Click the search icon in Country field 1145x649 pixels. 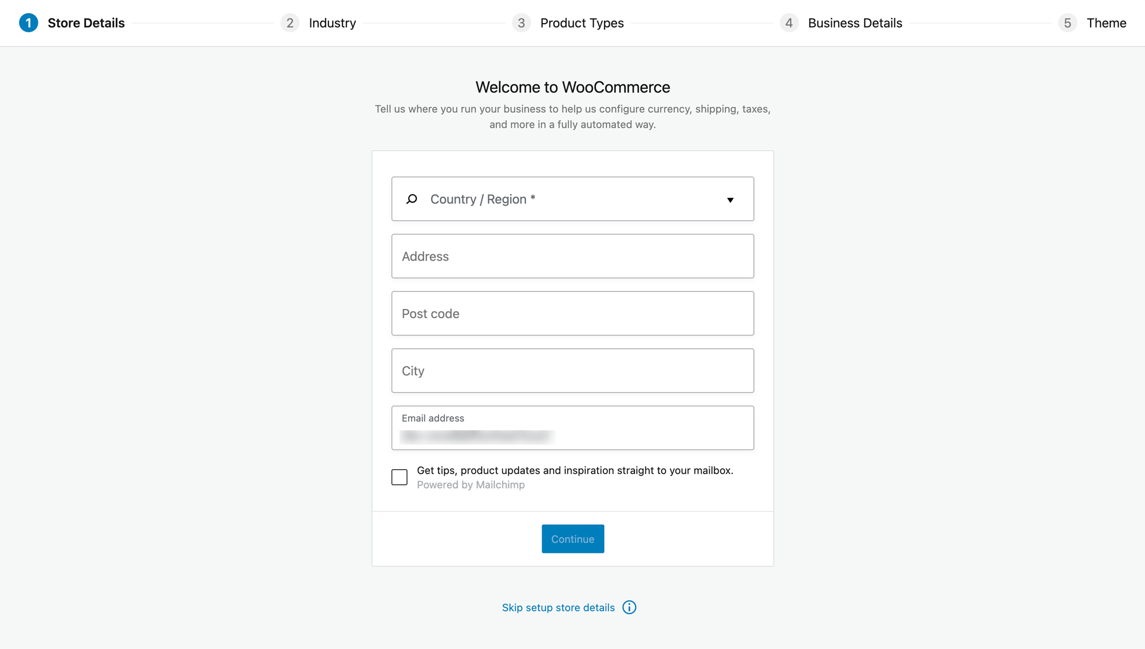click(412, 199)
